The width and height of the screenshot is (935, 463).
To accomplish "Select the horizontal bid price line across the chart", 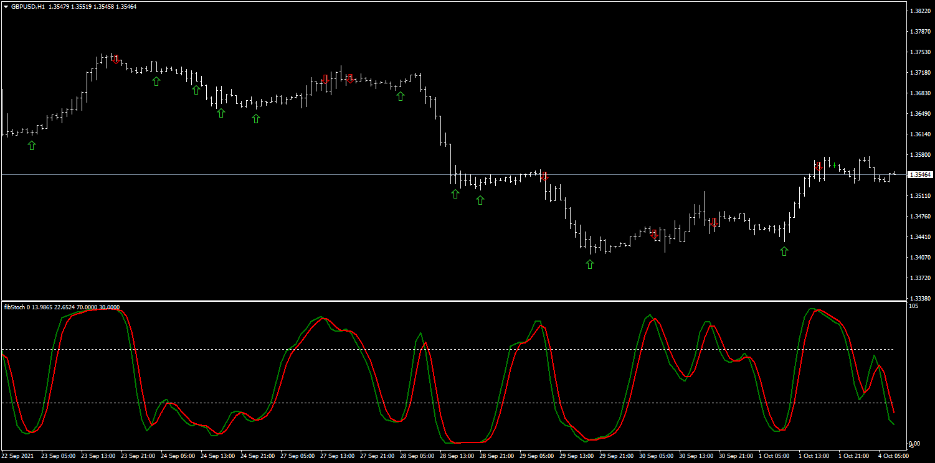I will [453, 175].
